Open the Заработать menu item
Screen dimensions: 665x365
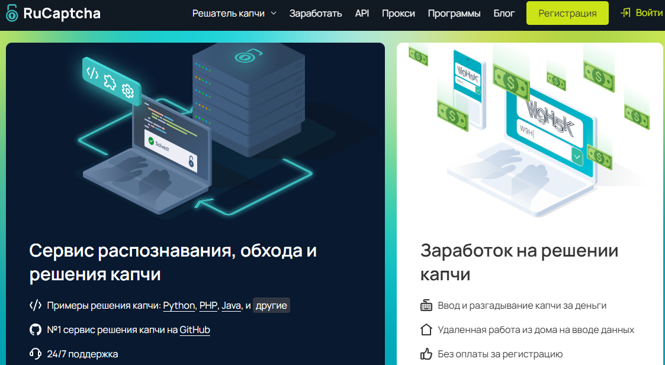point(316,13)
